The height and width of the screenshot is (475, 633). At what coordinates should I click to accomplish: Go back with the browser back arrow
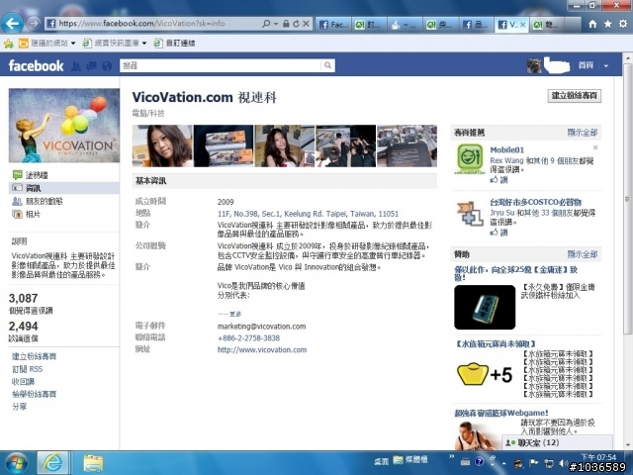pos(12,24)
